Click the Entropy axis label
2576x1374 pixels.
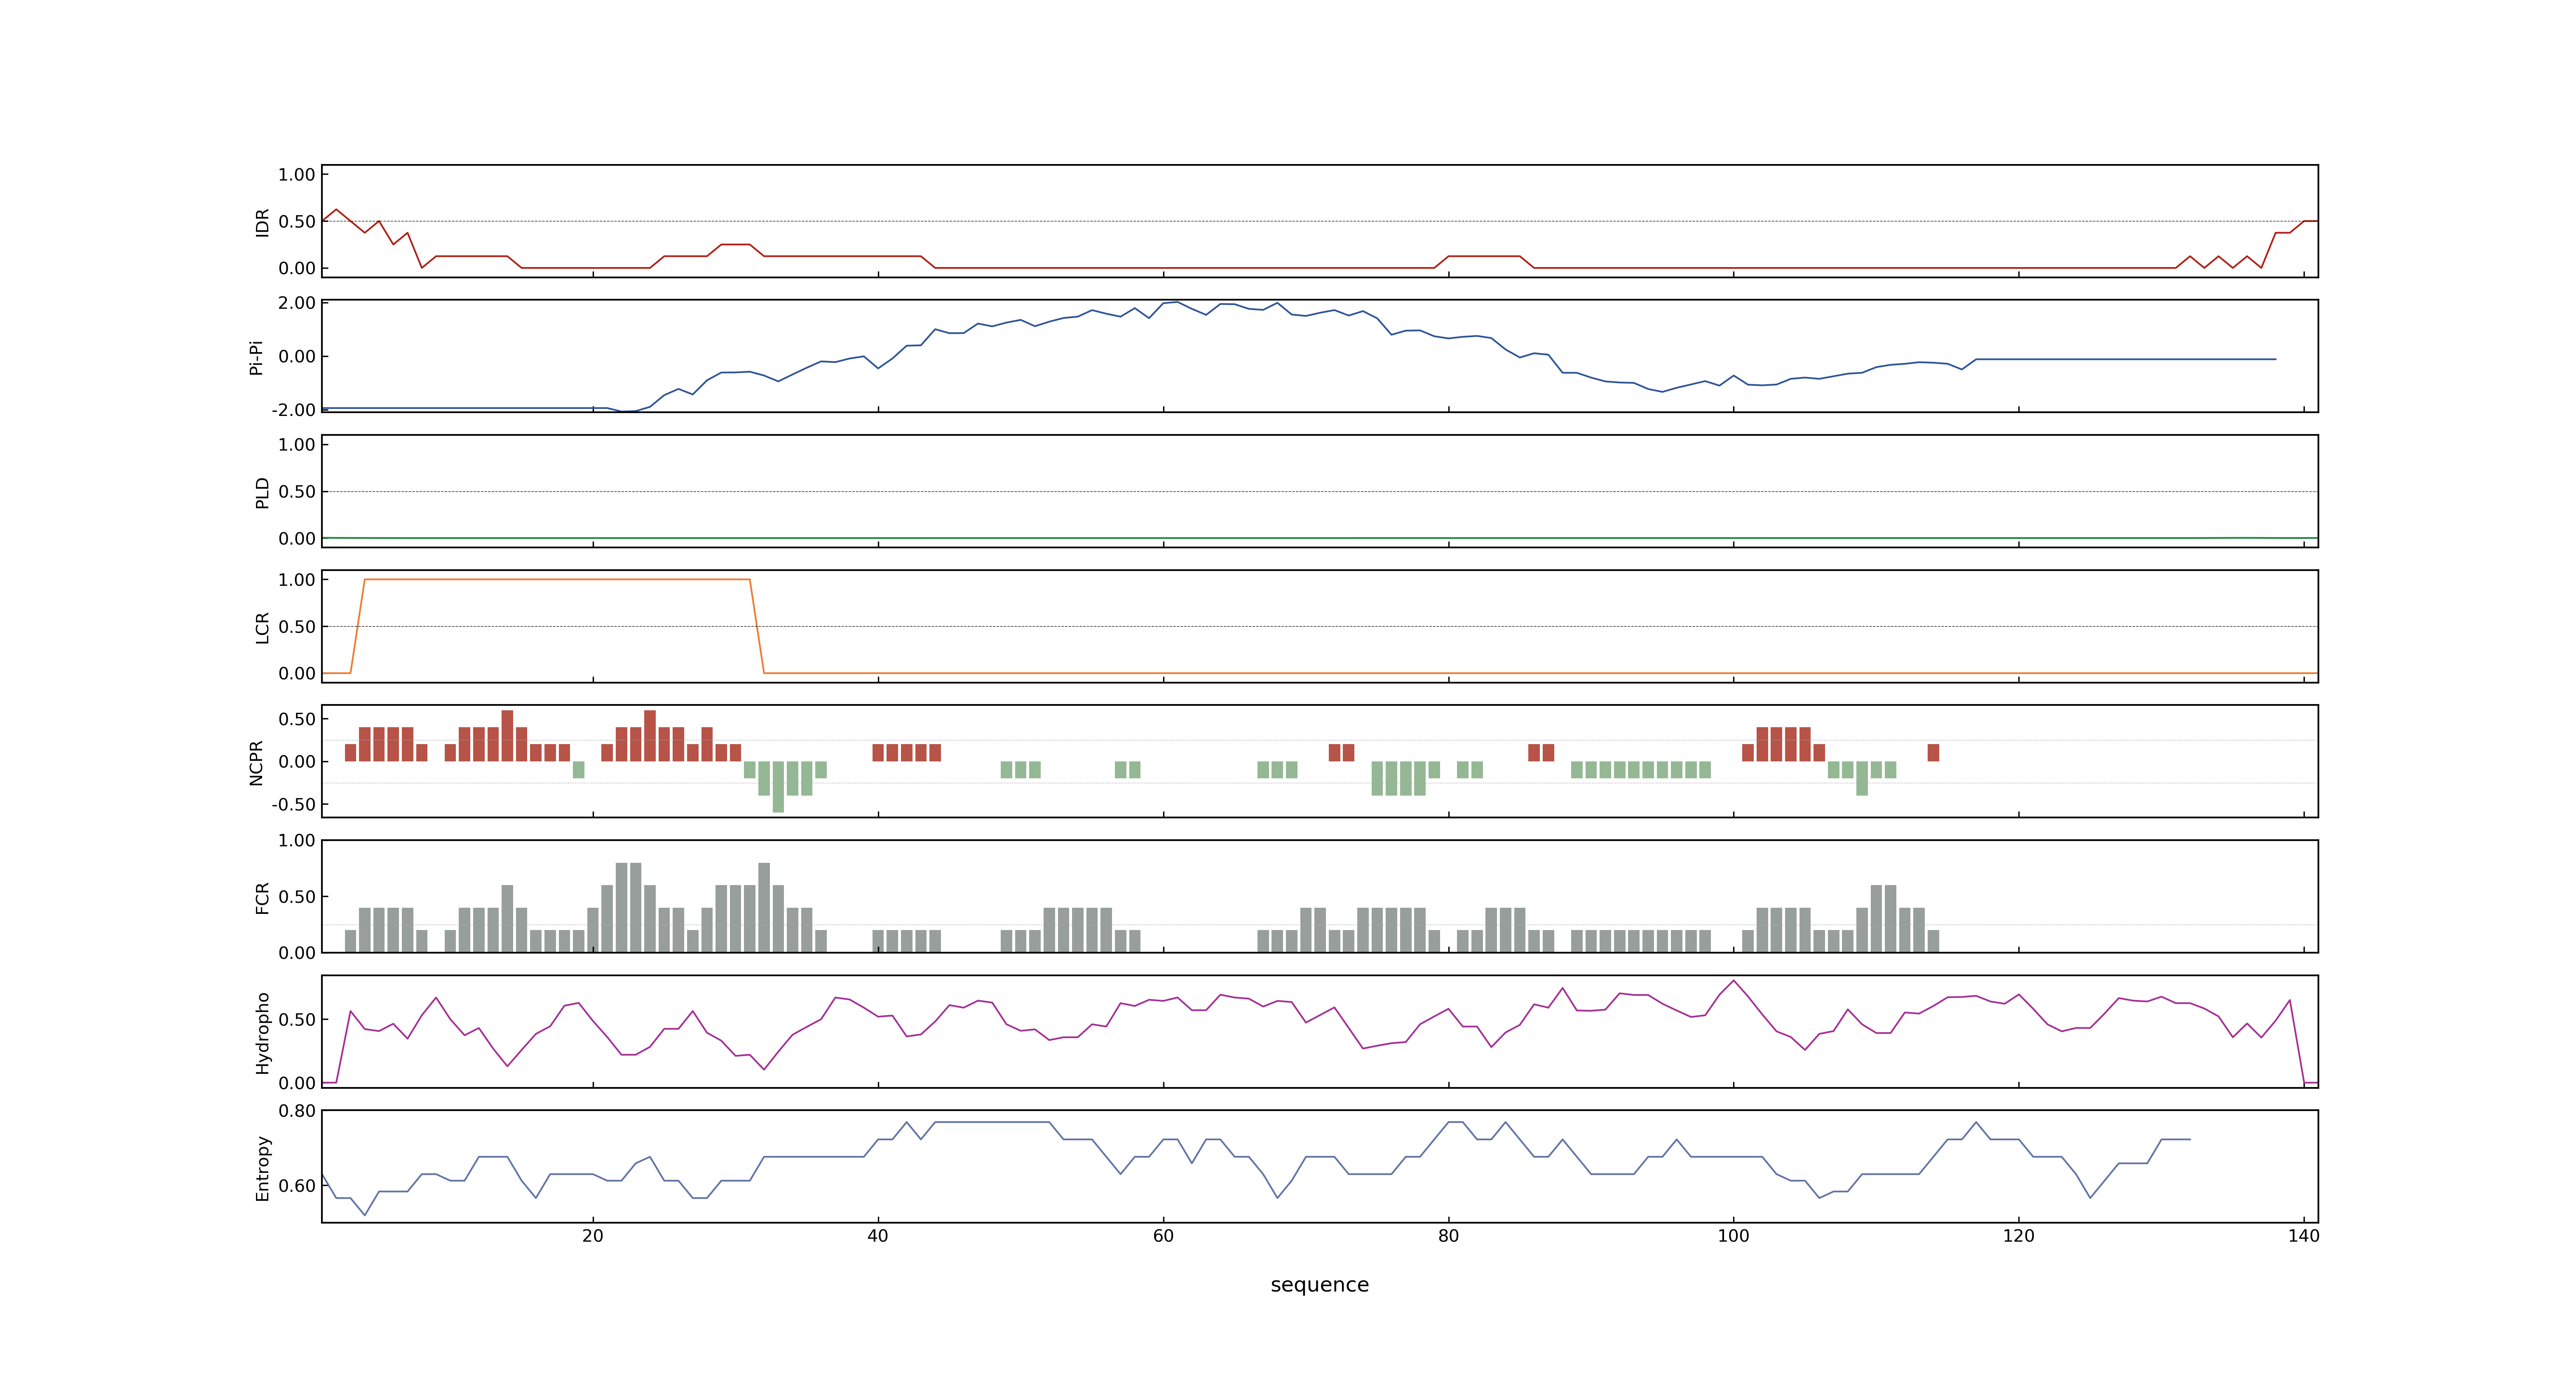pos(262,1167)
